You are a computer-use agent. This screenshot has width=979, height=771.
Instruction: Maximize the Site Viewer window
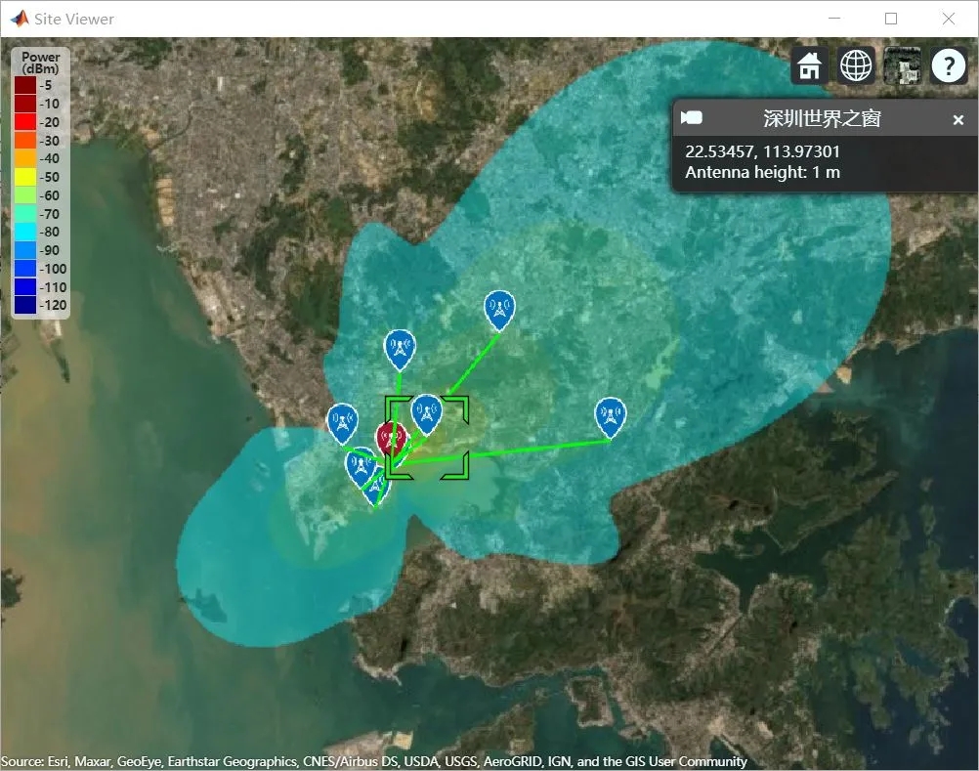click(891, 19)
